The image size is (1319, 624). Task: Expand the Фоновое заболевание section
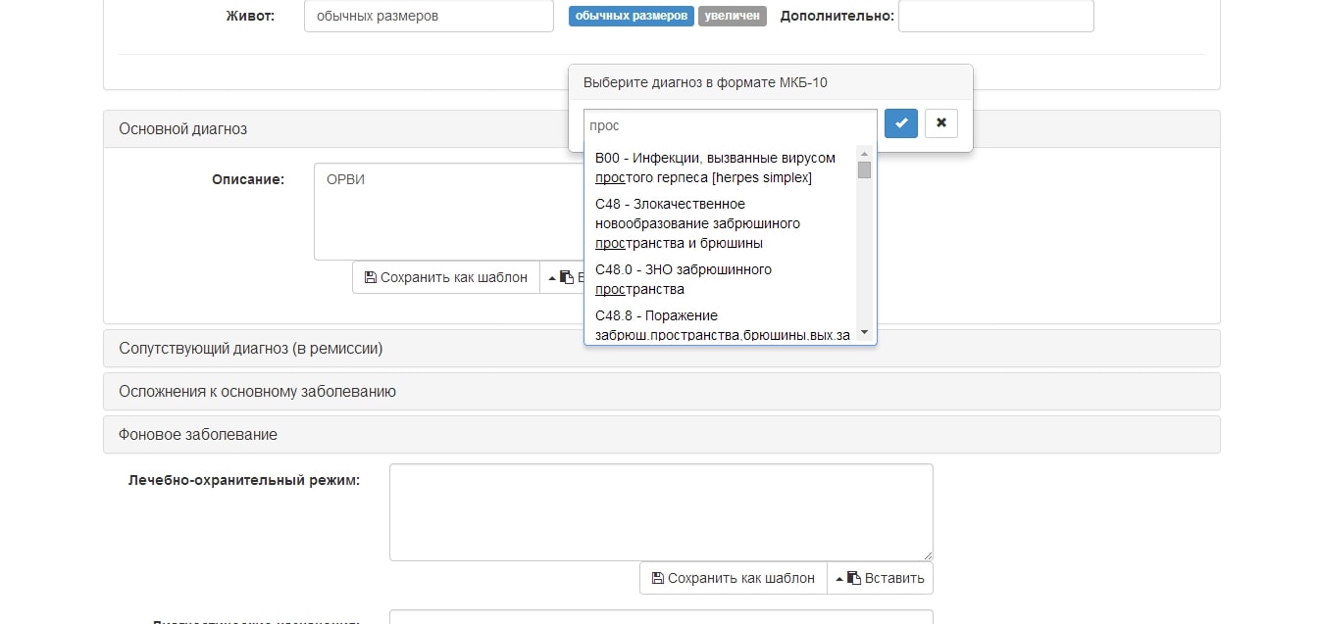pyautogui.click(x=662, y=434)
